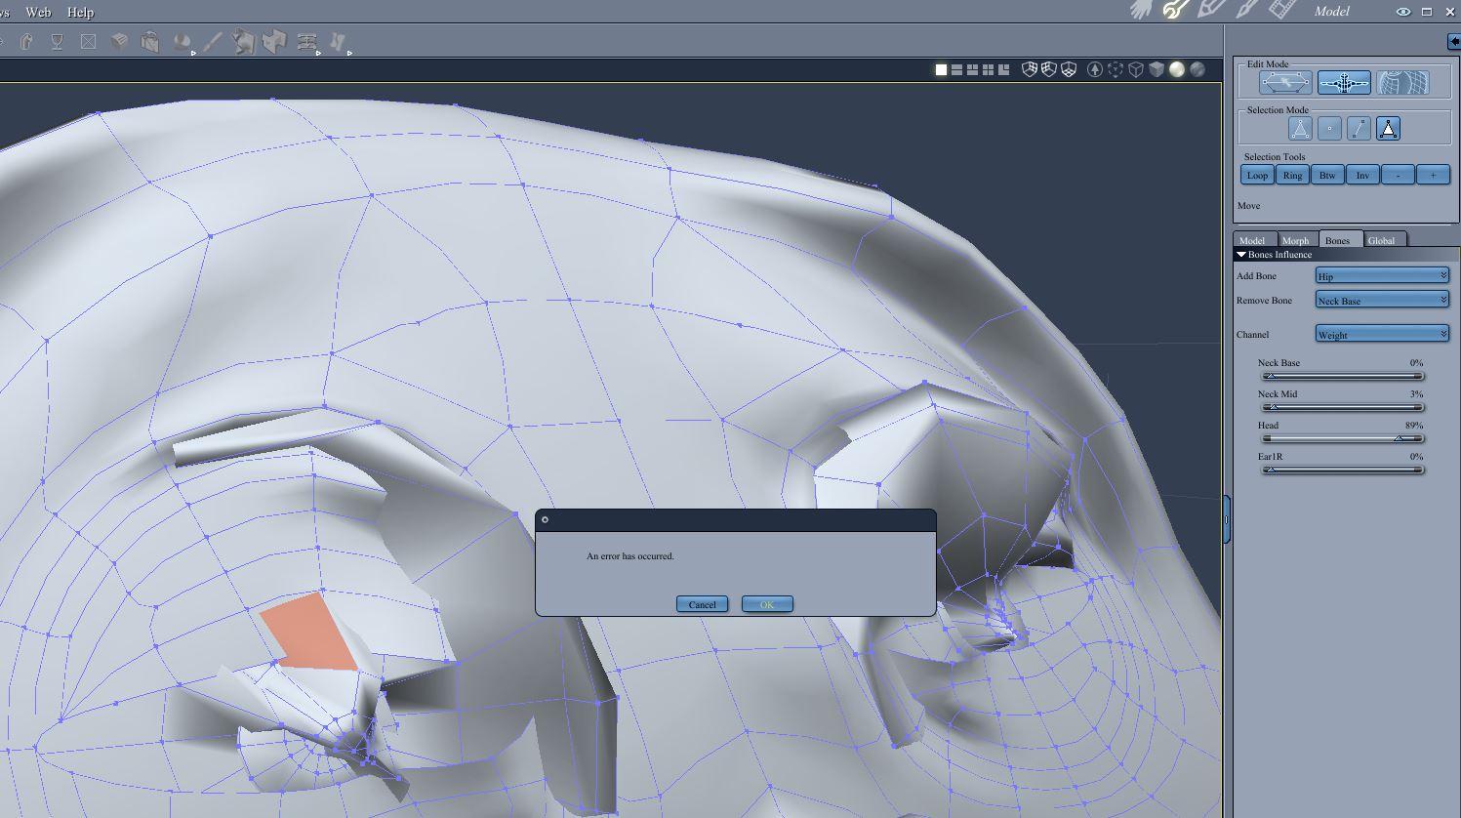
Task: Select the wrench room icon
Action: click(x=1176, y=10)
